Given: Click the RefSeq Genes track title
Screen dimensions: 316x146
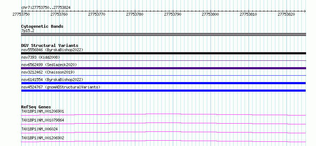Looking at the screenshot, I should (36, 107).
